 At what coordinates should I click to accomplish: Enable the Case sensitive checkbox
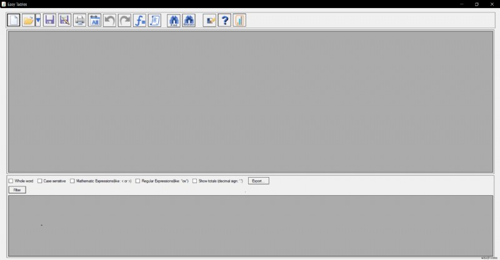40,181
